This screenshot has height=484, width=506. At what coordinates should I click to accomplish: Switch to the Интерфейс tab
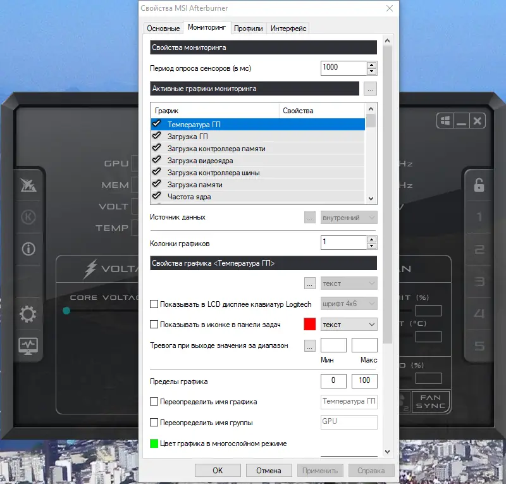(x=288, y=28)
